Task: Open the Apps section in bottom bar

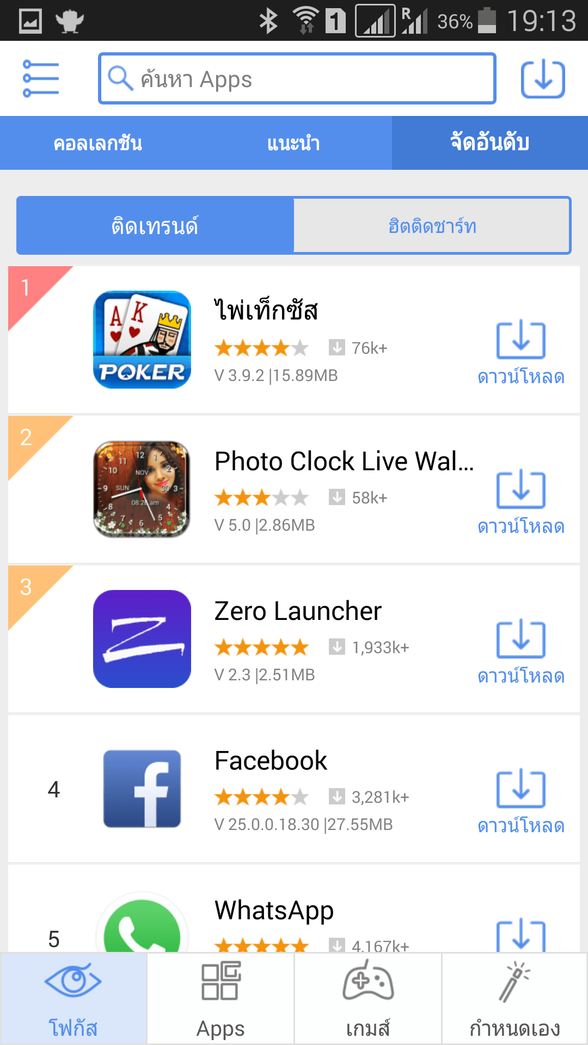Action: 220,999
